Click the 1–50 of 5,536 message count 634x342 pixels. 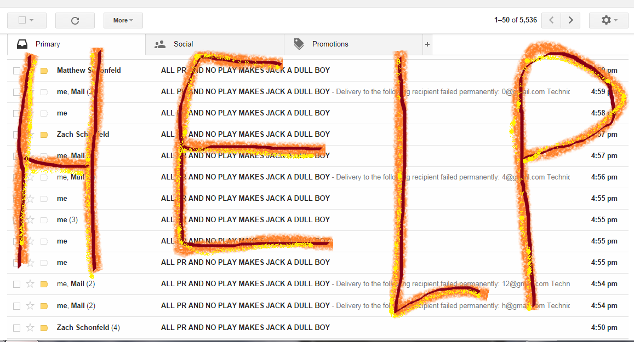(x=515, y=20)
